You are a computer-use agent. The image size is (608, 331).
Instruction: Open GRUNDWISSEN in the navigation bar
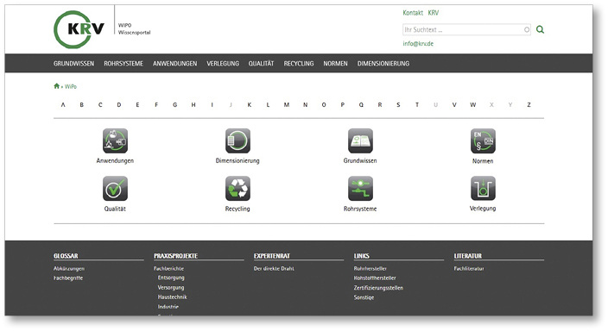[x=73, y=64]
